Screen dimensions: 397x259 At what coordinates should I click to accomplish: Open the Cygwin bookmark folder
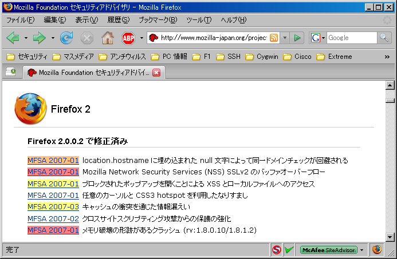262,57
